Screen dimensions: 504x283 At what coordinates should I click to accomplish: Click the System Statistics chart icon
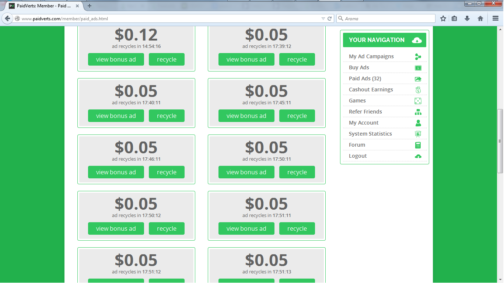[x=418, y=134]
